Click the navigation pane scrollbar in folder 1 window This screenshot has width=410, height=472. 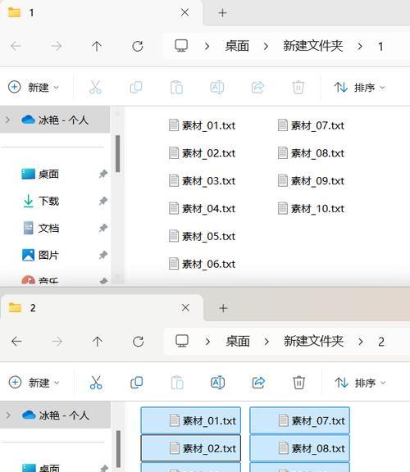[x=117, y=153]
